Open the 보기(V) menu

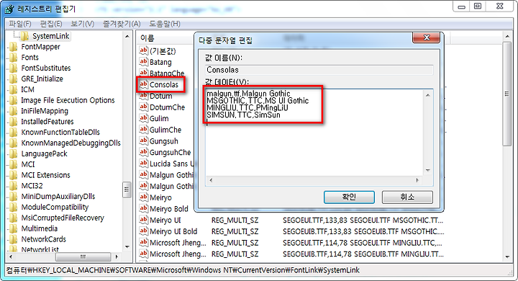tap(82, 24)
